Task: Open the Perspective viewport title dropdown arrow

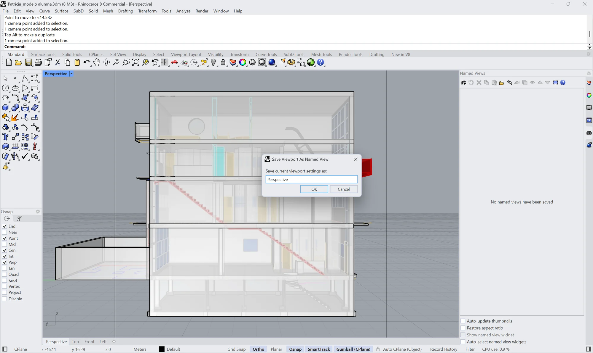Action: [71, 74]
